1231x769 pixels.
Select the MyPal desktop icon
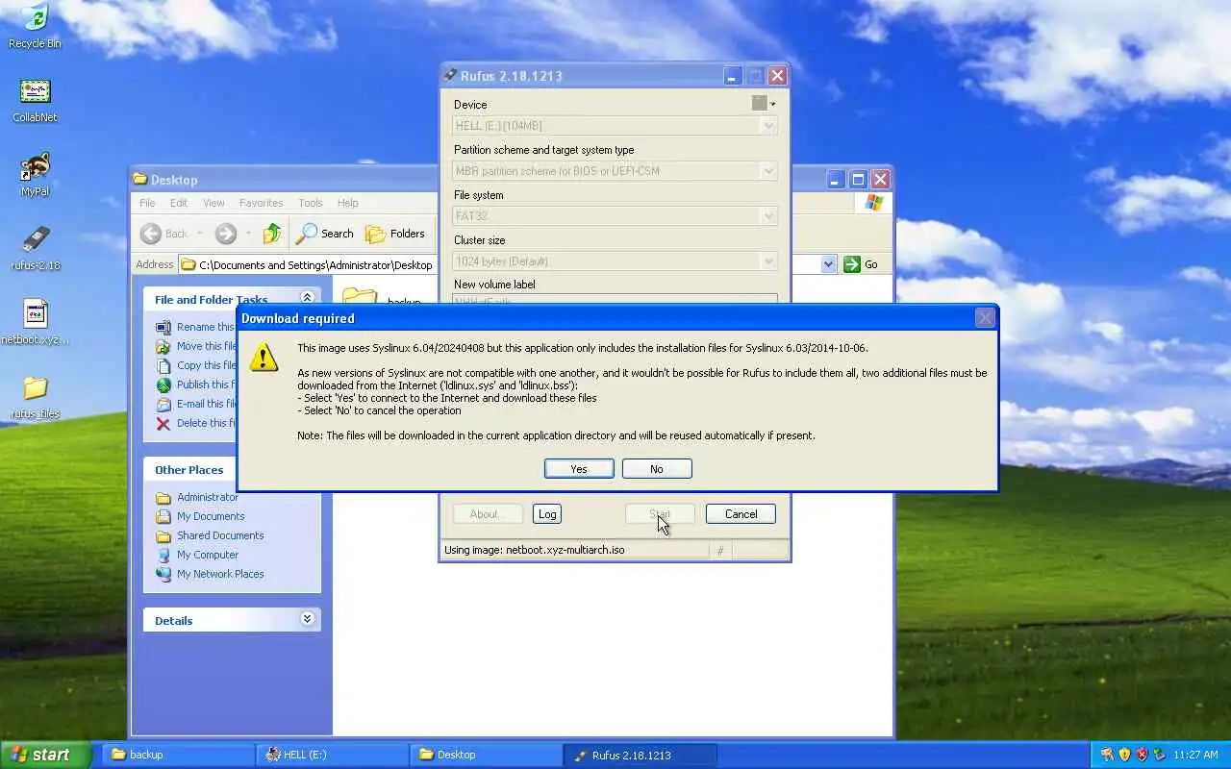pyautogui.click(x=35, y=174)
